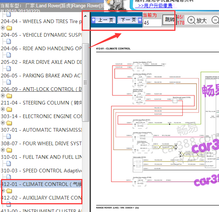219x212 pixels.
Task: Click folder icon above 412-02 AUXILIARY CLIMATE label
Action: pyautogui.click(x=9, y=191)
